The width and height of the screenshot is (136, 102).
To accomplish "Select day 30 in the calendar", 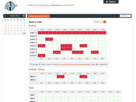I will [x=21, y=33].
